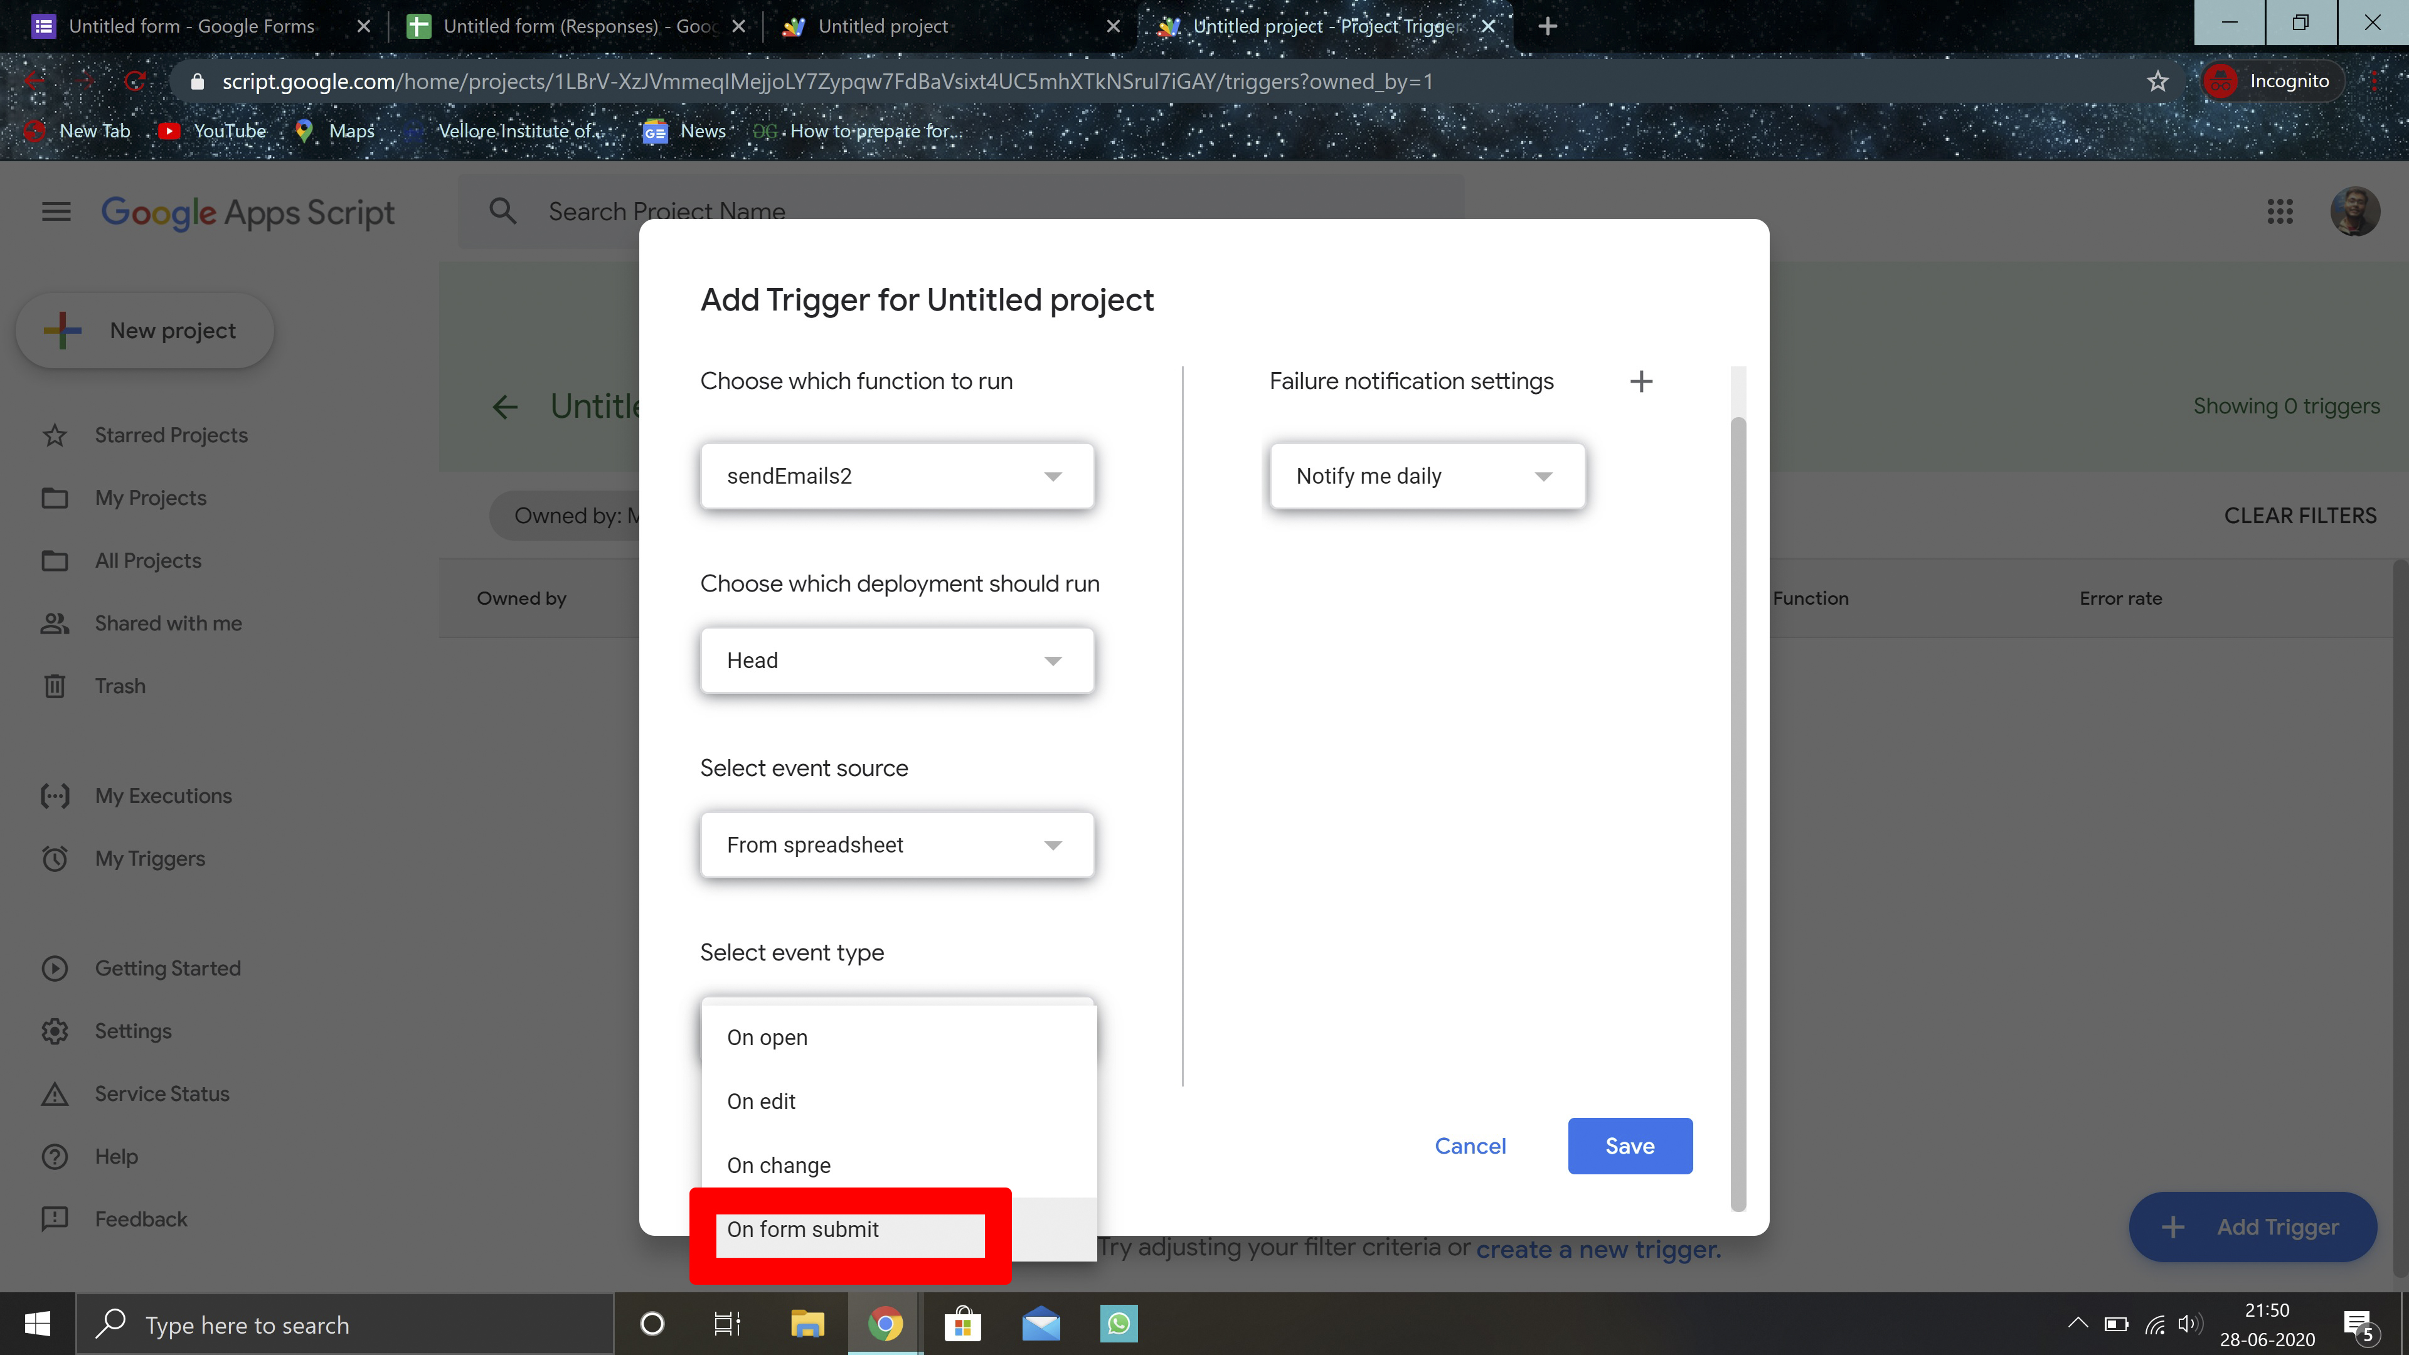Click the back arrow beside Untitled project
This screenshot has height=1355, width=2409.
point(505,406)
